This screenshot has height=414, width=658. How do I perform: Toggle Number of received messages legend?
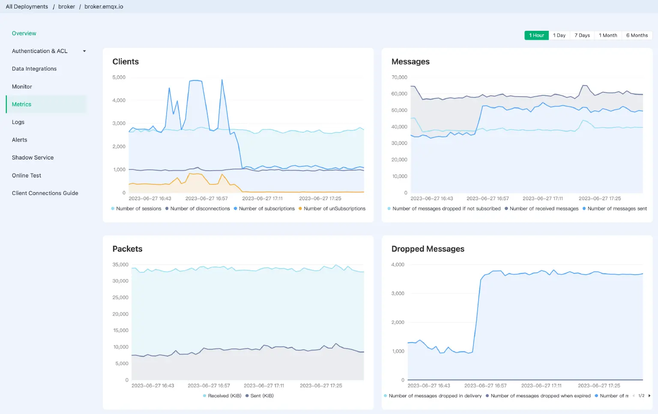(x=541, y=209)
